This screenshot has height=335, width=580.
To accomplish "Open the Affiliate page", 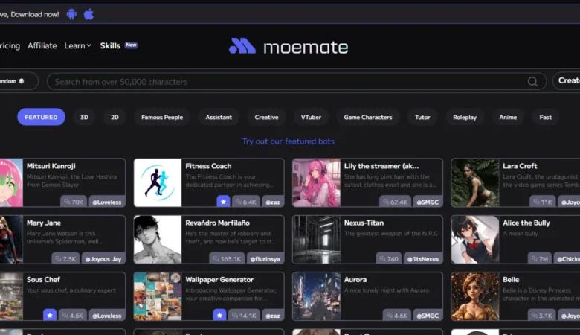I will click(42, 45).
